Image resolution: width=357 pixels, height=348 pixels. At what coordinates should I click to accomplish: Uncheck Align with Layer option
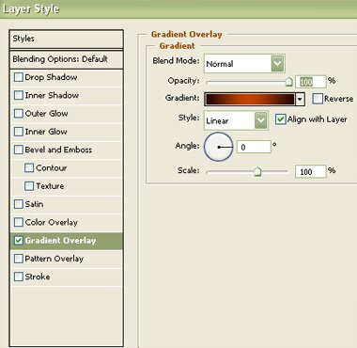click(280, 119)
